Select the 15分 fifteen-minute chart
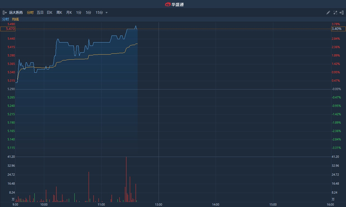The image size is (346, 207). coord(99,13)
